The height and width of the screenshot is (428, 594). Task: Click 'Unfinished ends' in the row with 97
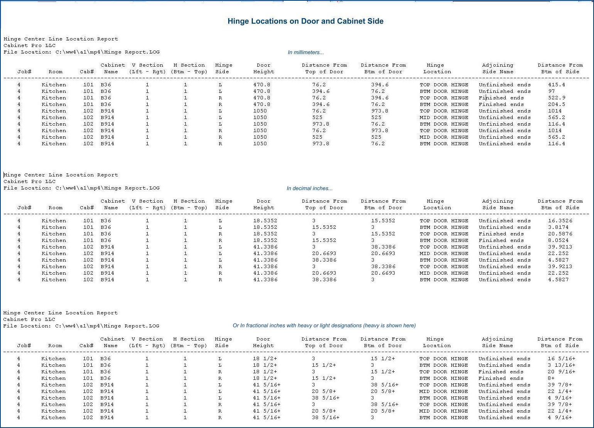coord(505,91)
